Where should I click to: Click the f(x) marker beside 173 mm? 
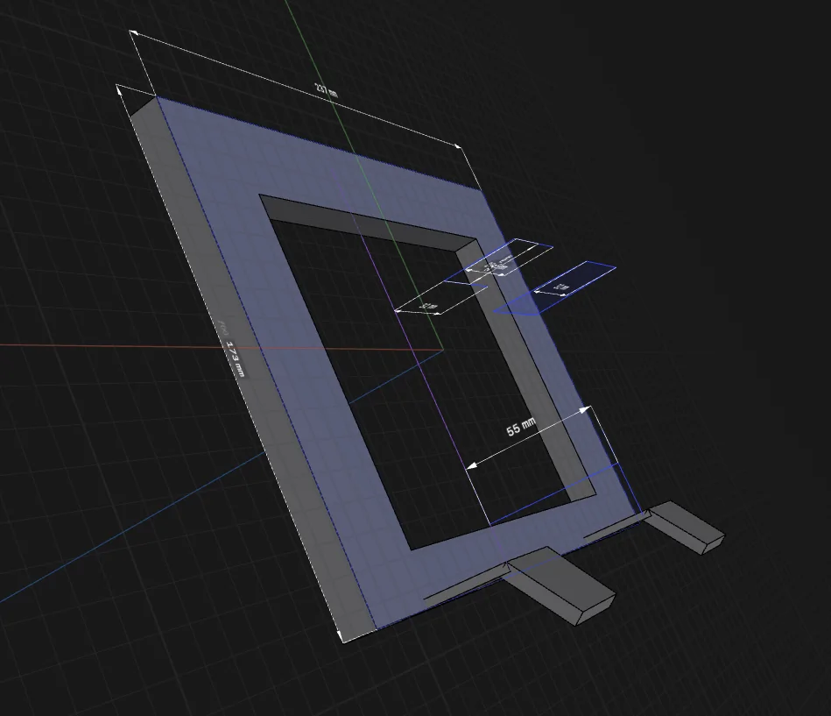pos(223,328)
